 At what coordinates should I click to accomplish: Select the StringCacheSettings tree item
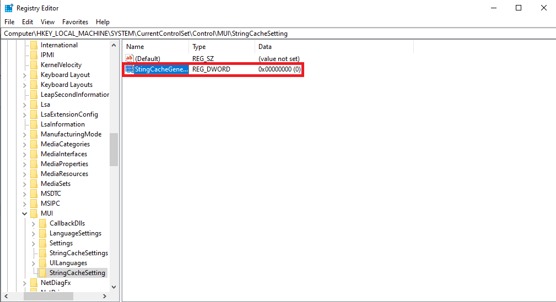click(x=79, y=253)
